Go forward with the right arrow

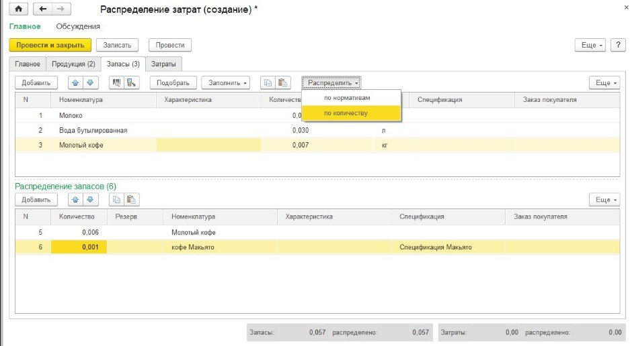click(61, 9)
